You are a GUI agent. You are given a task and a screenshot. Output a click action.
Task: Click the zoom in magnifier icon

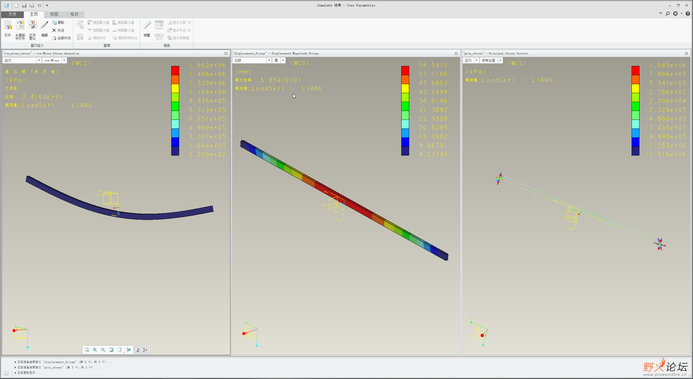click(95, 350)
